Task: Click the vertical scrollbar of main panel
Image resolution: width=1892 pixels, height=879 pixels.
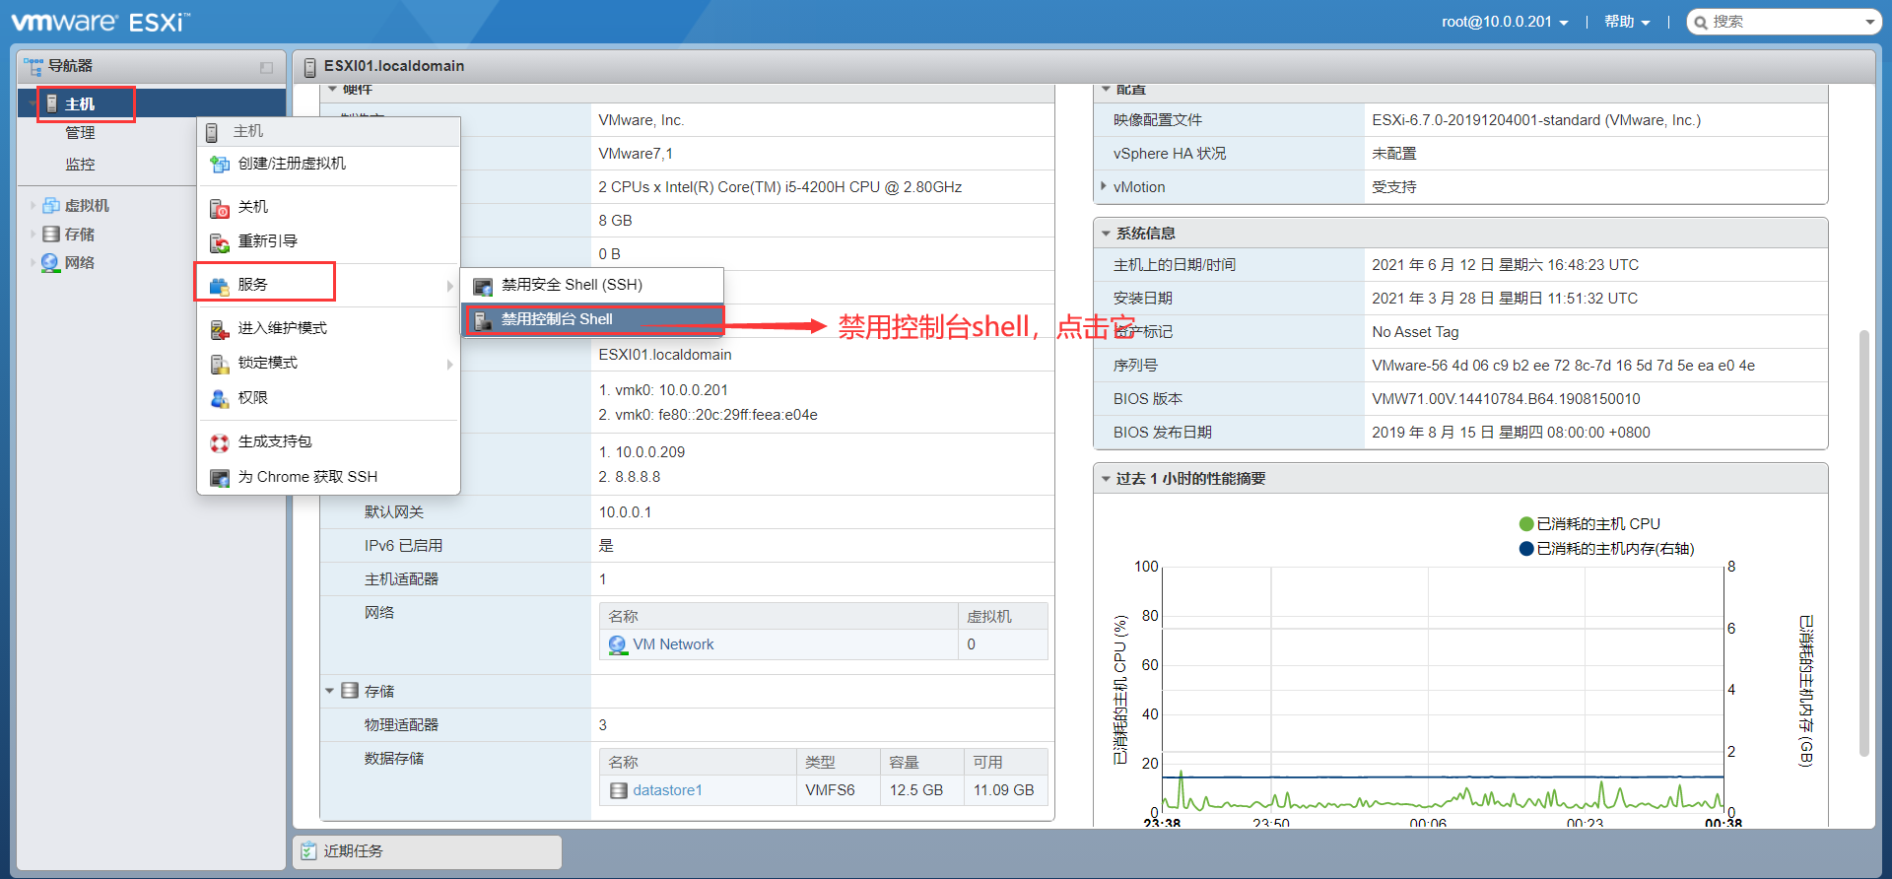Action: [1863, 542]
